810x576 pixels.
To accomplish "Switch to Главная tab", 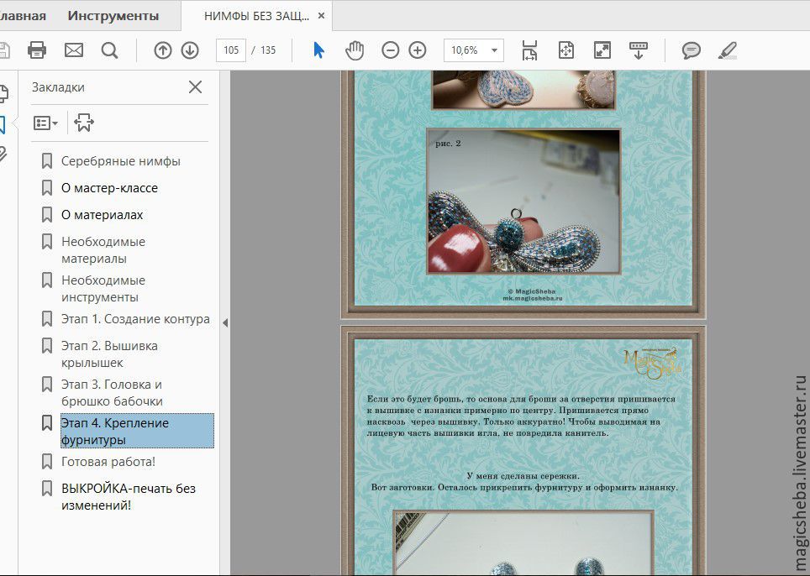I will (24, 15).
